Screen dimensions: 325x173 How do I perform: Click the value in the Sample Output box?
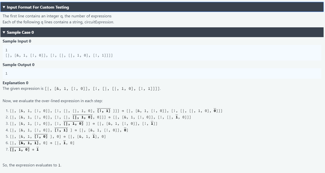[x=6, y=74]
